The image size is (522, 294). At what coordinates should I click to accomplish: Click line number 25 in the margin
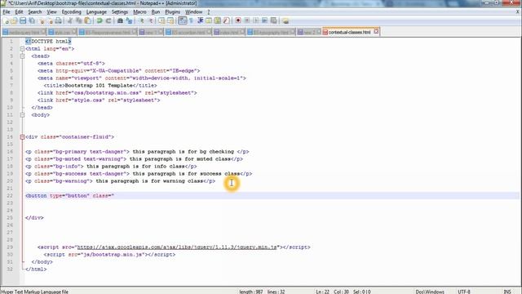(10, 218)
